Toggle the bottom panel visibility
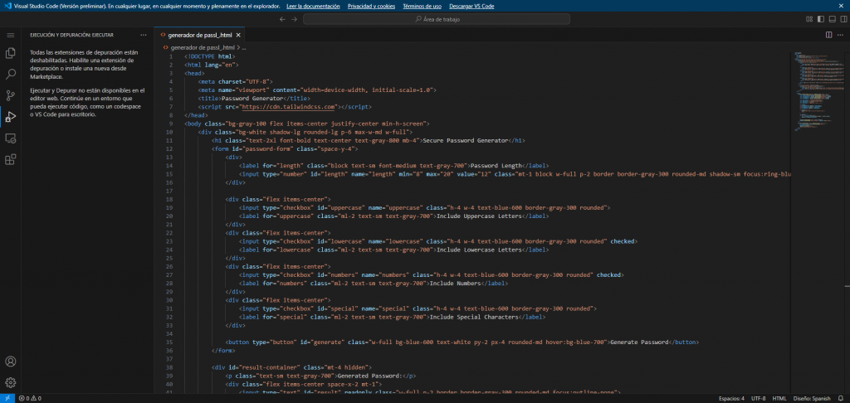This screenshot has width=850, height=403. coord(832,19)
